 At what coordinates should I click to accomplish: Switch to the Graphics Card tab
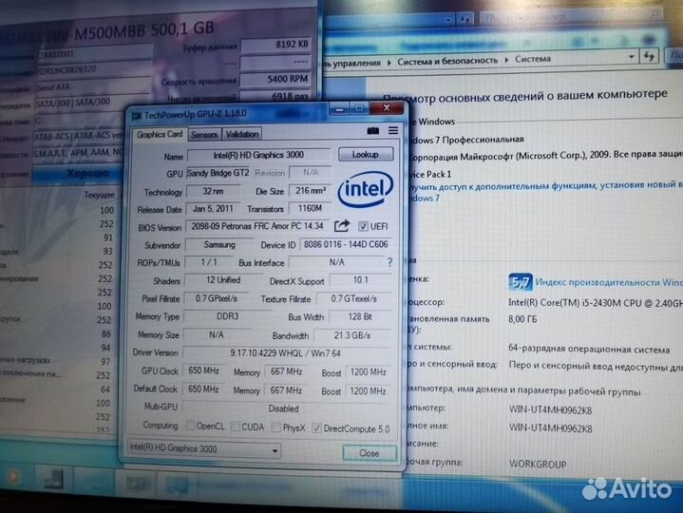(x=160, y=134)
